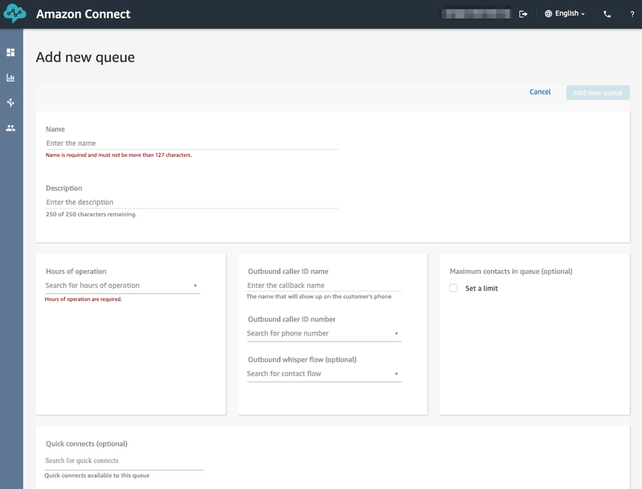Open the metrics chart icon in the sidebar
The width and height of the screenshot is (642, 489).
tap(10, 78)
